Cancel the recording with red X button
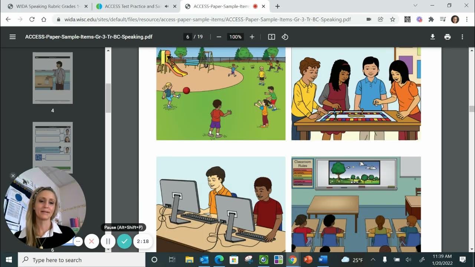The image size is (475, 267). pos(92,241)
